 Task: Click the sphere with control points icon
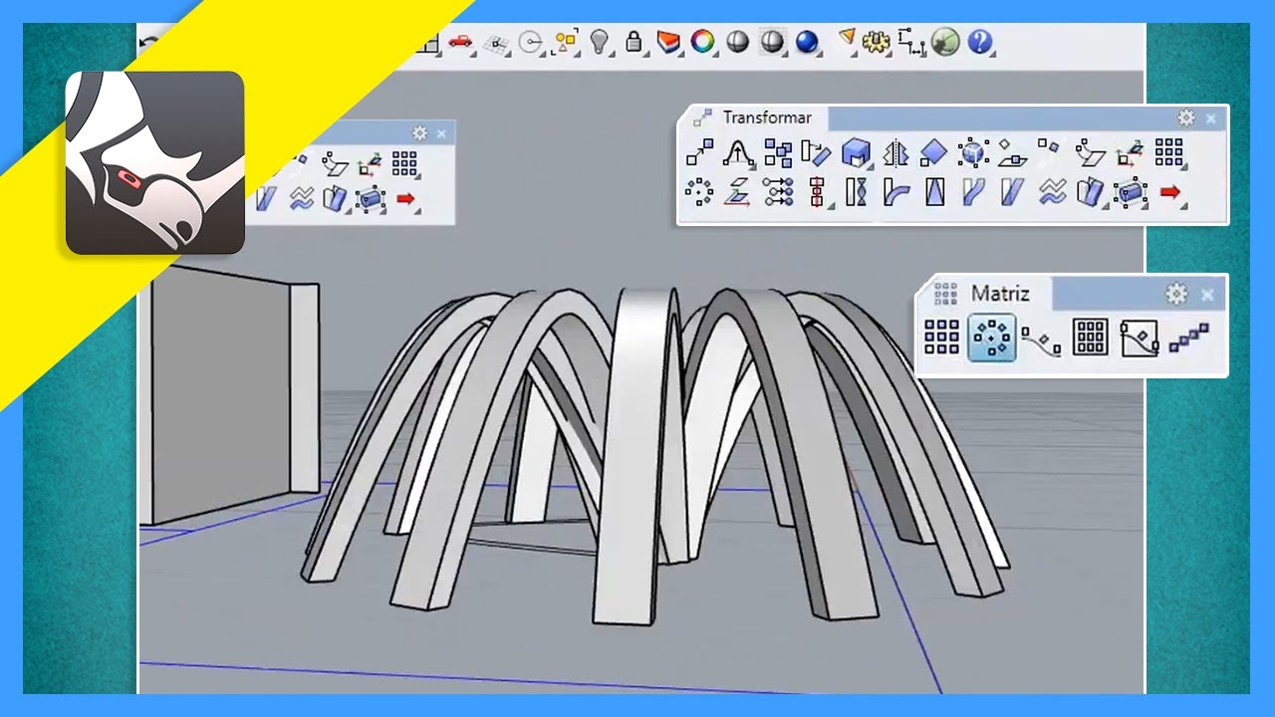pyautogui.click(x=972, y=152)
